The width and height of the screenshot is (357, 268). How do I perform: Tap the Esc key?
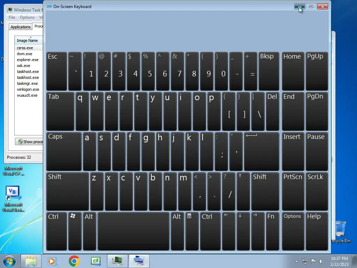pos(56,71)
